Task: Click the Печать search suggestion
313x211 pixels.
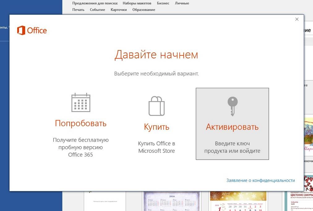Action: pyautogui.click(x=78, y=10)
